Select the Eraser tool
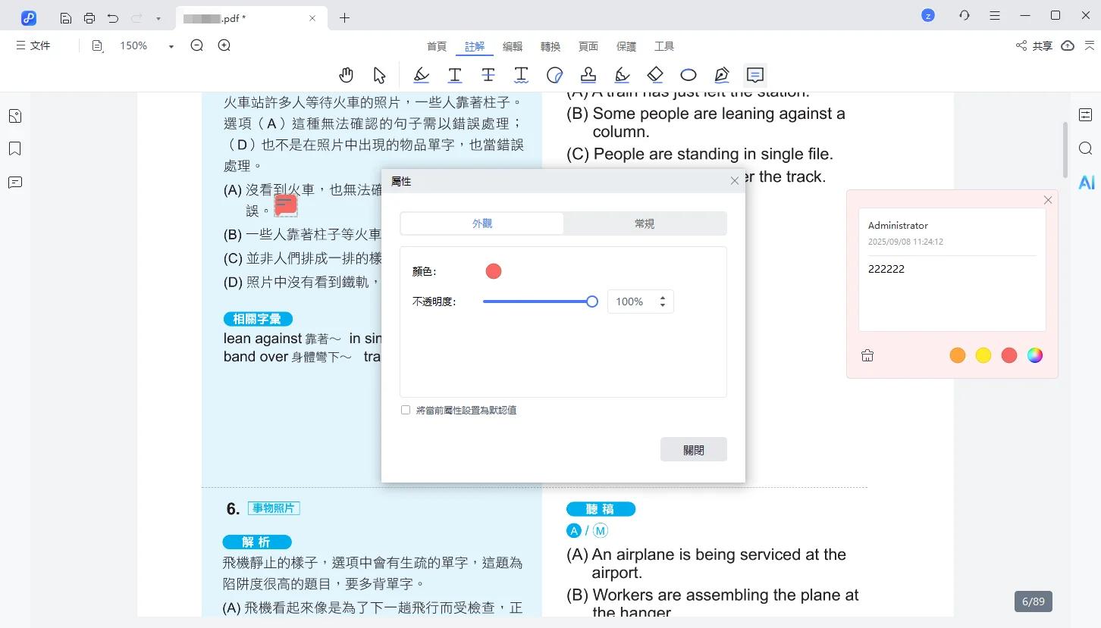Image resolution: width=1101 pixels, height=628 pixels. pyautogui.click(x=654, y=74)
